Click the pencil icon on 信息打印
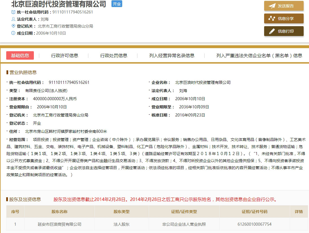Screen dimensions: 309x233 click(272, 31)
